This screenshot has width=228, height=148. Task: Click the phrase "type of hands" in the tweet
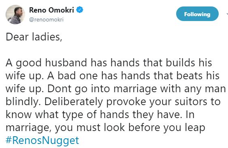96,115
